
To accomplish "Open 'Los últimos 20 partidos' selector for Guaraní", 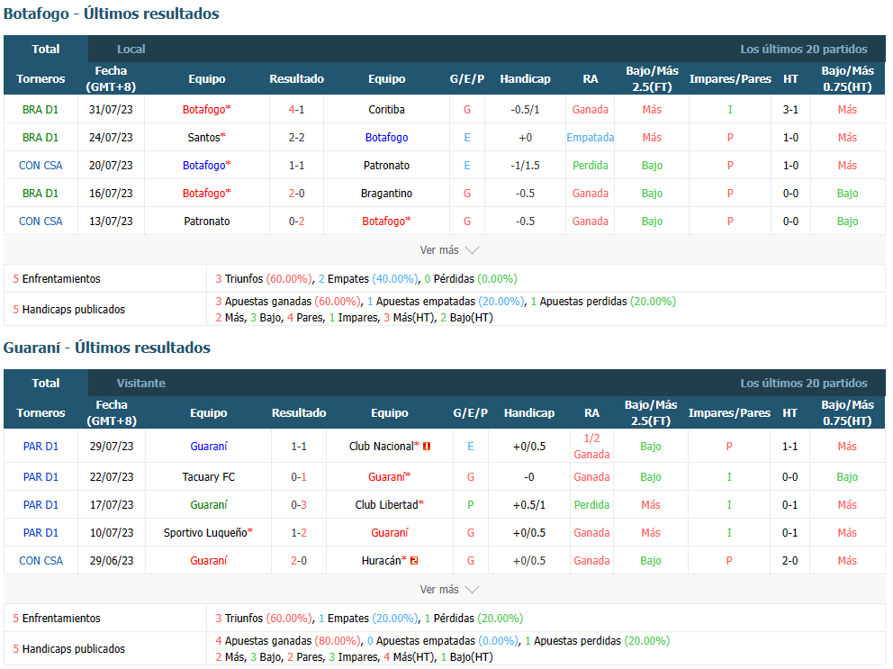I will [x=804, y=383].
